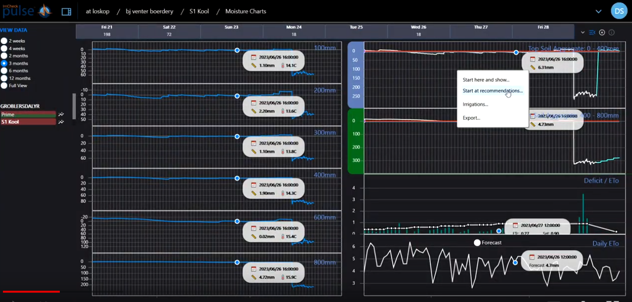Click the 600mm chart cursor marker
The height and width of the screenshot is (302, 632).
tap(237, 222)
